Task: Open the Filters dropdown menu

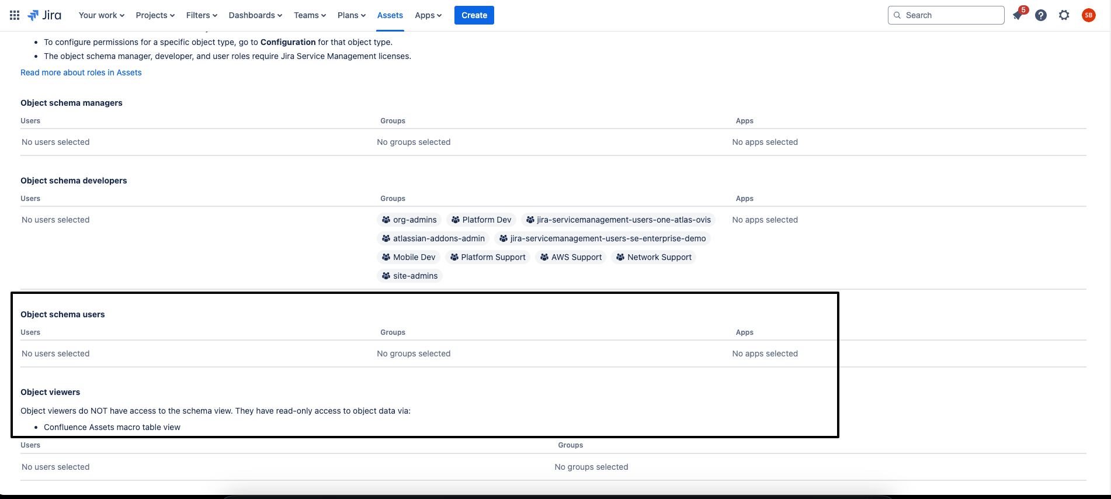Action: (x=202, y=15)
